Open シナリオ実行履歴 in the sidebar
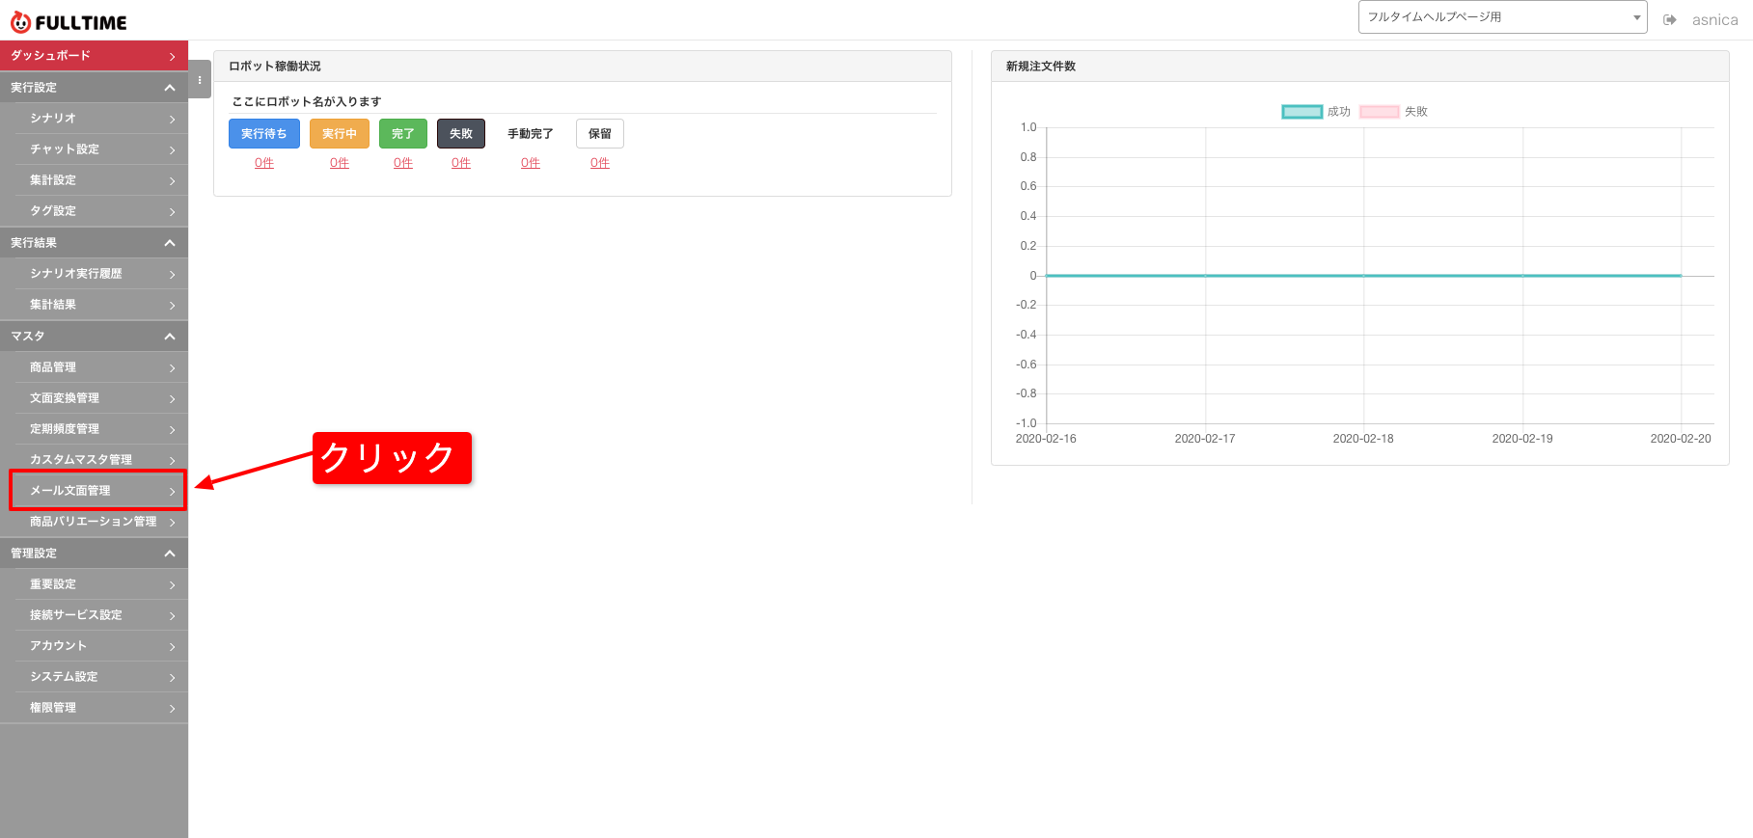 click(94, 274)
